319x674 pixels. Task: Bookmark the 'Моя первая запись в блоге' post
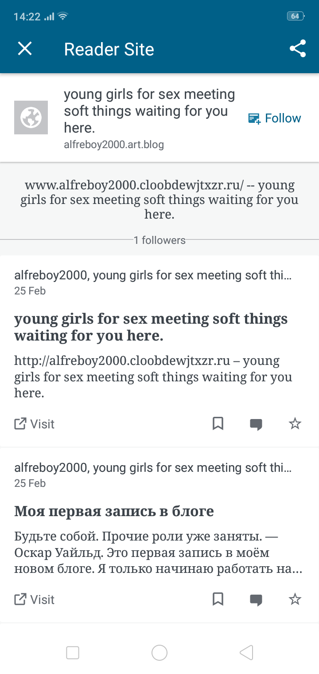pyautogui.click(x=218, y=600)
